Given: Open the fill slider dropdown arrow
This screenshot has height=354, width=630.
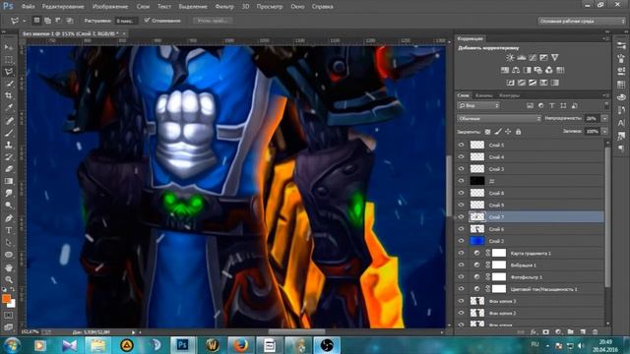Looking at the screenshot, I should click(604, 131).
